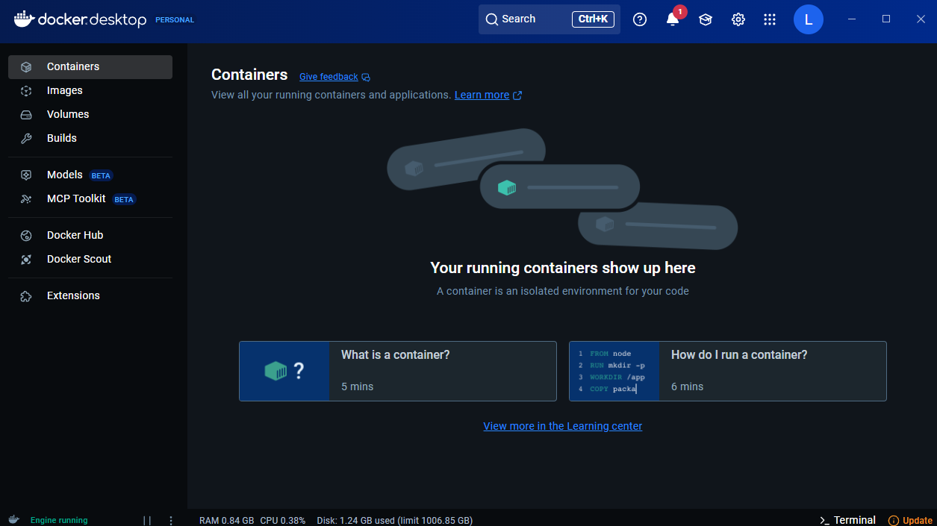Click the feedback speech bubble icon
Image resolution: width=937 pixels, height=526 pixels.
click(x=366, y=78)
